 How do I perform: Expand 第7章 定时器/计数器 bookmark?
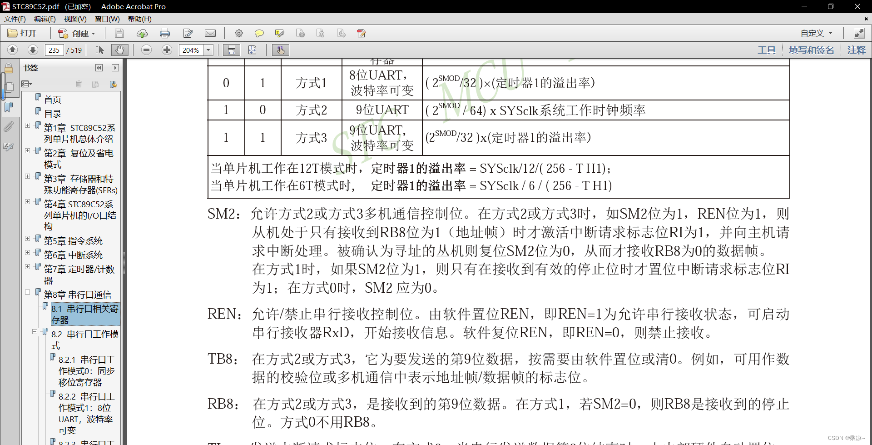tap(28, 266)
